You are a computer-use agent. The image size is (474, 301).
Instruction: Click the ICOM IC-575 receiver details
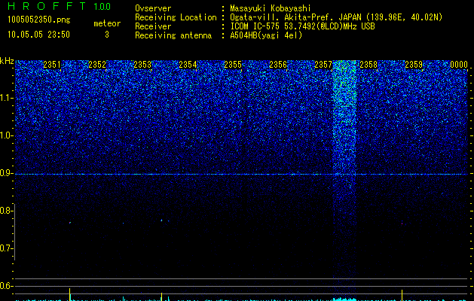302,26
